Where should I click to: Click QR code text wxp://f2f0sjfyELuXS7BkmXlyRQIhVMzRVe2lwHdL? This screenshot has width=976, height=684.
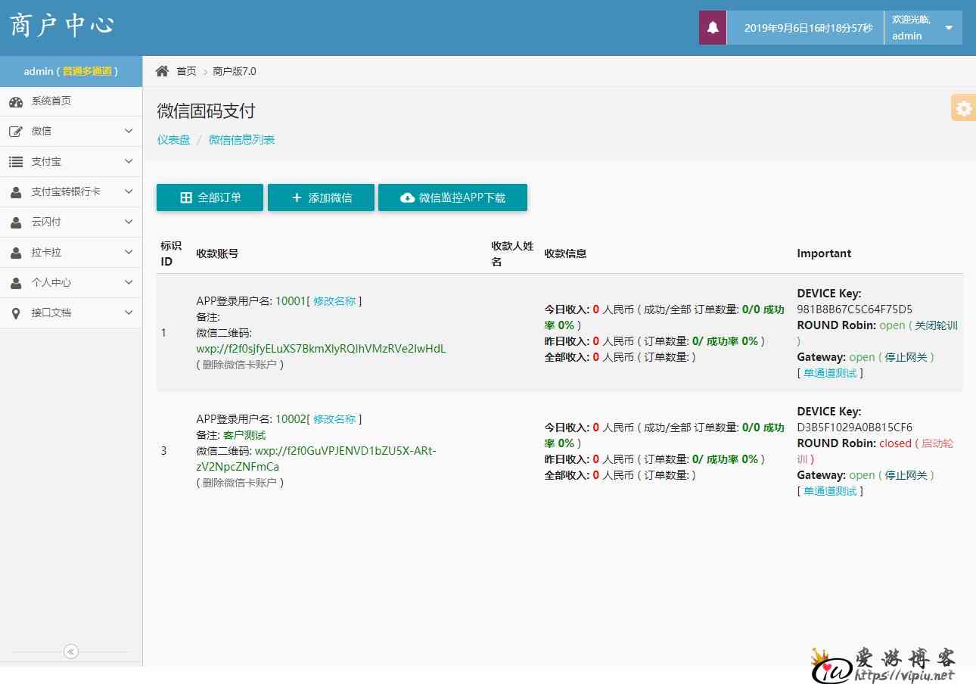pyautogui.click(x=321, y=349)
